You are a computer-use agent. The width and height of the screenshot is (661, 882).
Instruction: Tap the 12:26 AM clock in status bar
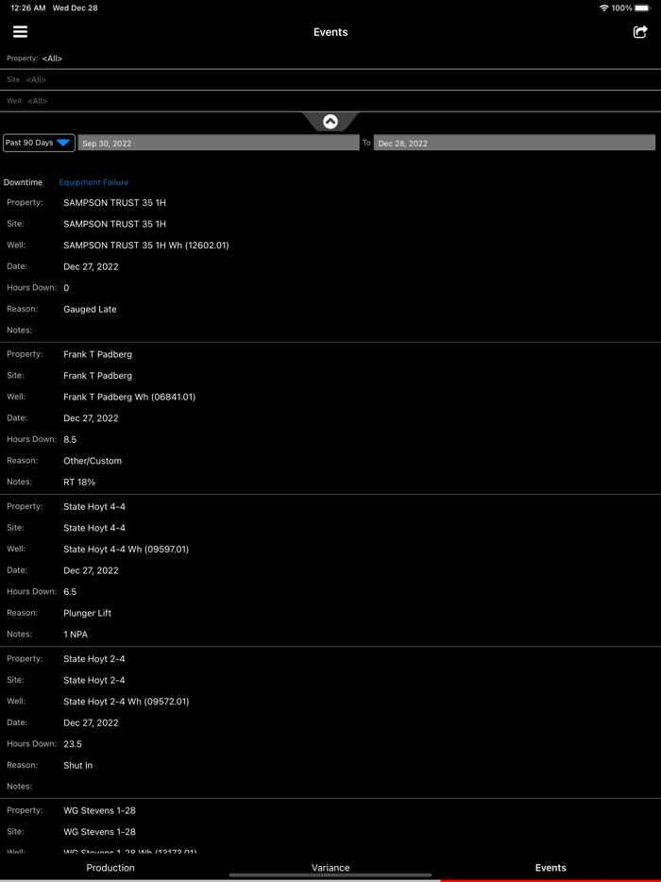click(28, 8)
